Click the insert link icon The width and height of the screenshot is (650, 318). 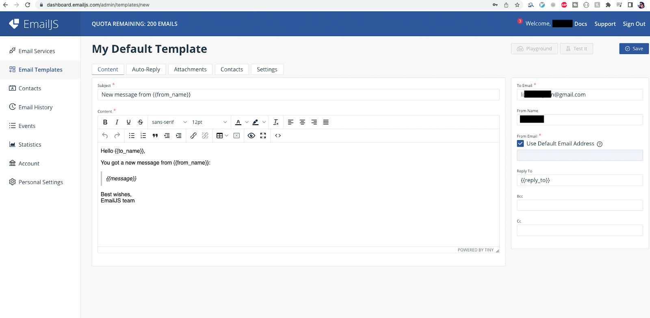pos(193,136)
